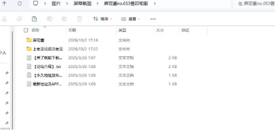Click the 1 KB size of 最新地址及APP file
This screenshot has width=275, height=130.
[x=172, y=84]
